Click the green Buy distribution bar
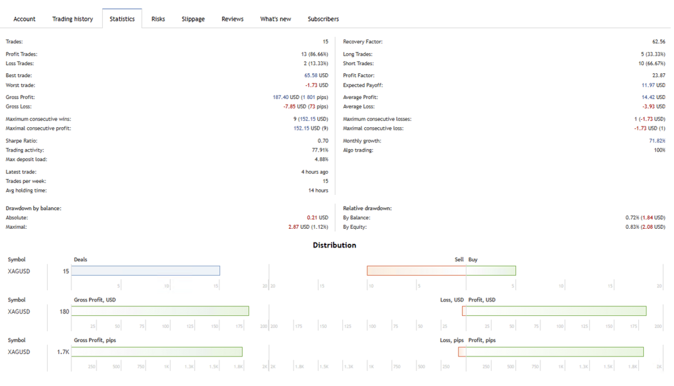 coord(491,271)
